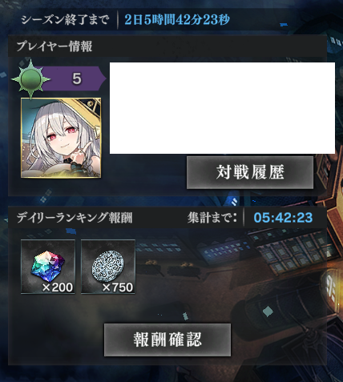
Task: Select the シーズン終了まで label
Action: (x=65, y=20)
